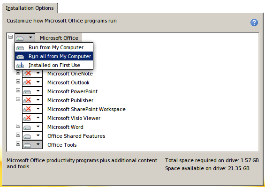The width and height of the screenshot is (265, 187).
Task: Switch to the Installation Options tab
Action: click(30, 8)
